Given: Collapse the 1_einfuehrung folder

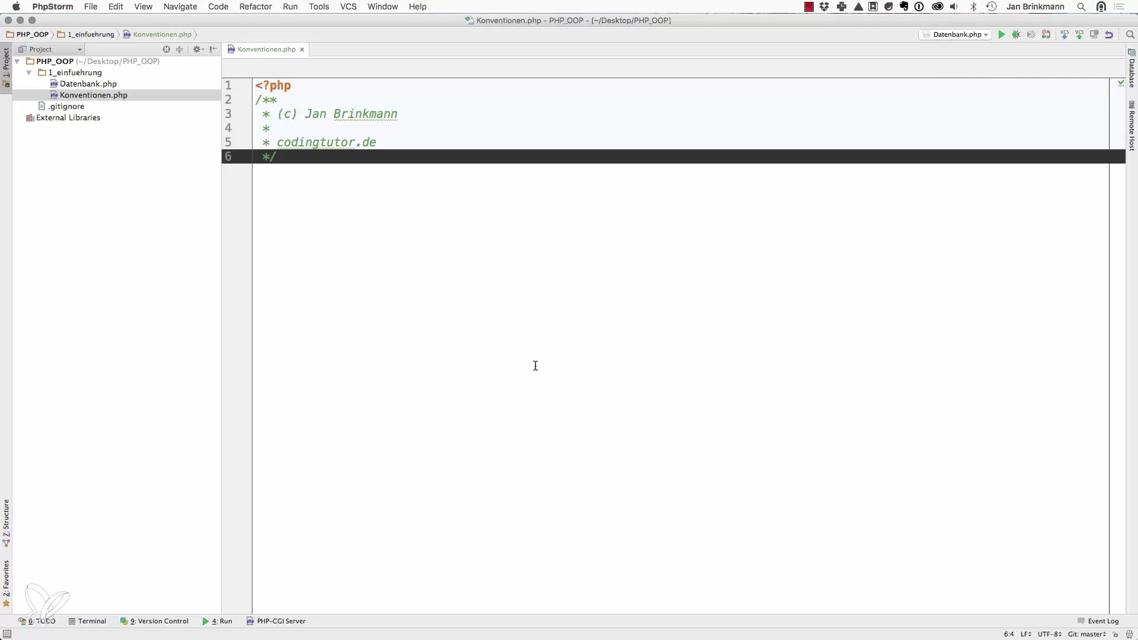Looking at the screenshot, I should point(28,72).
